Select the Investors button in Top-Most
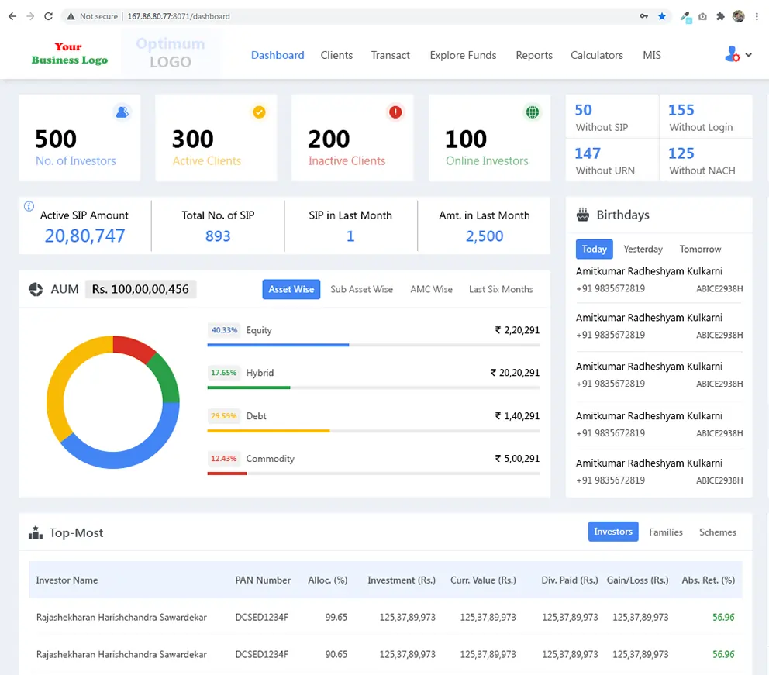This screenshot has height=675, width=769. coord(612,532)
